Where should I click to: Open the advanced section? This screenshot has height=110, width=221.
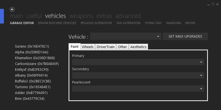(128, 16)
